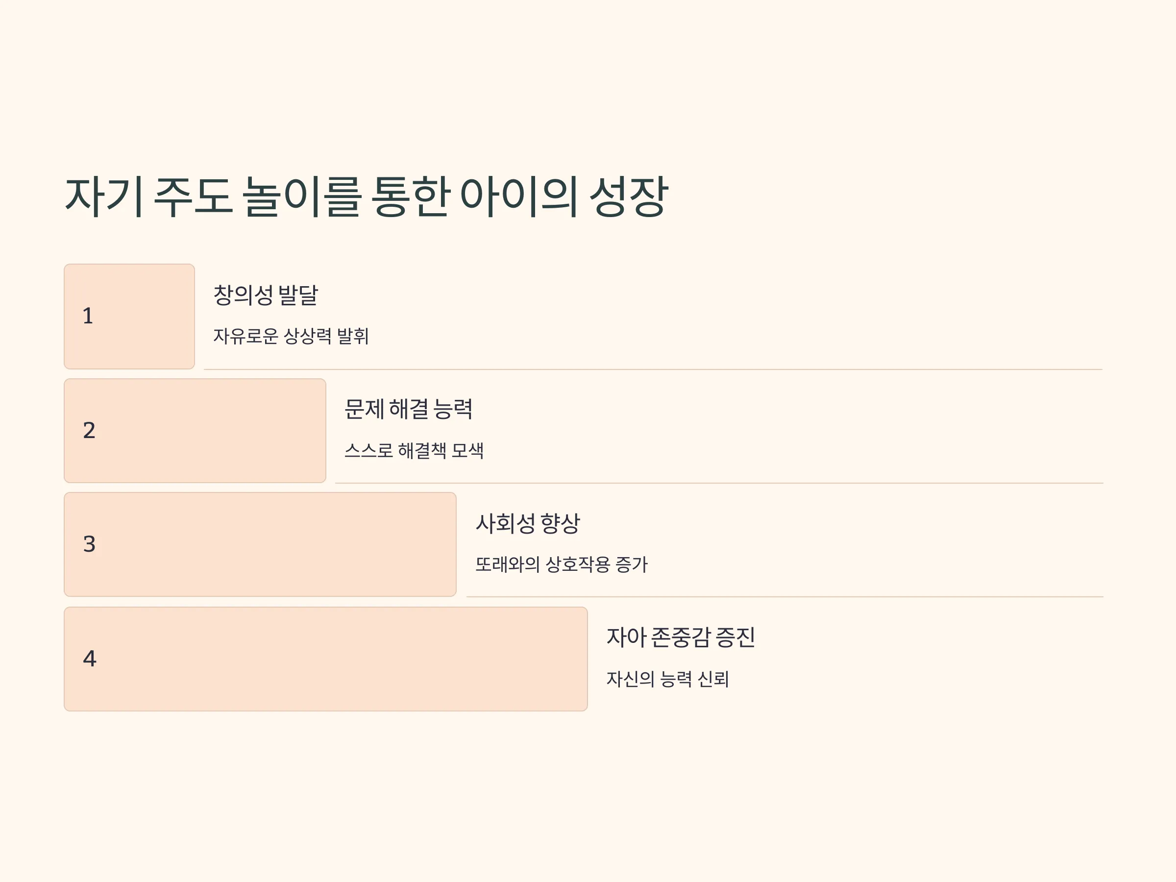Image resolution: width=1176 pixels, height=882 pixels.
Task: Click the text 자신의 능력 신뢰
Action: pos(668,679)
